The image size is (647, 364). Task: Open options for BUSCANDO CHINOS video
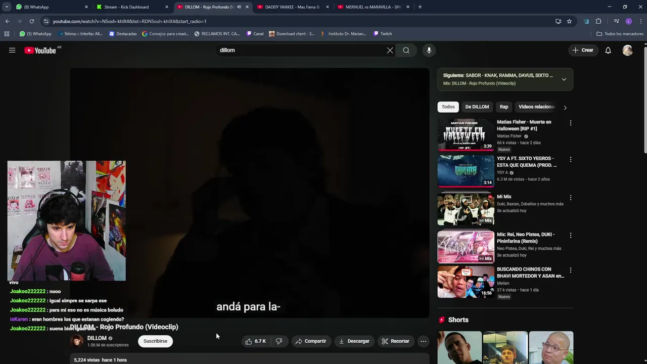point(570,270)
